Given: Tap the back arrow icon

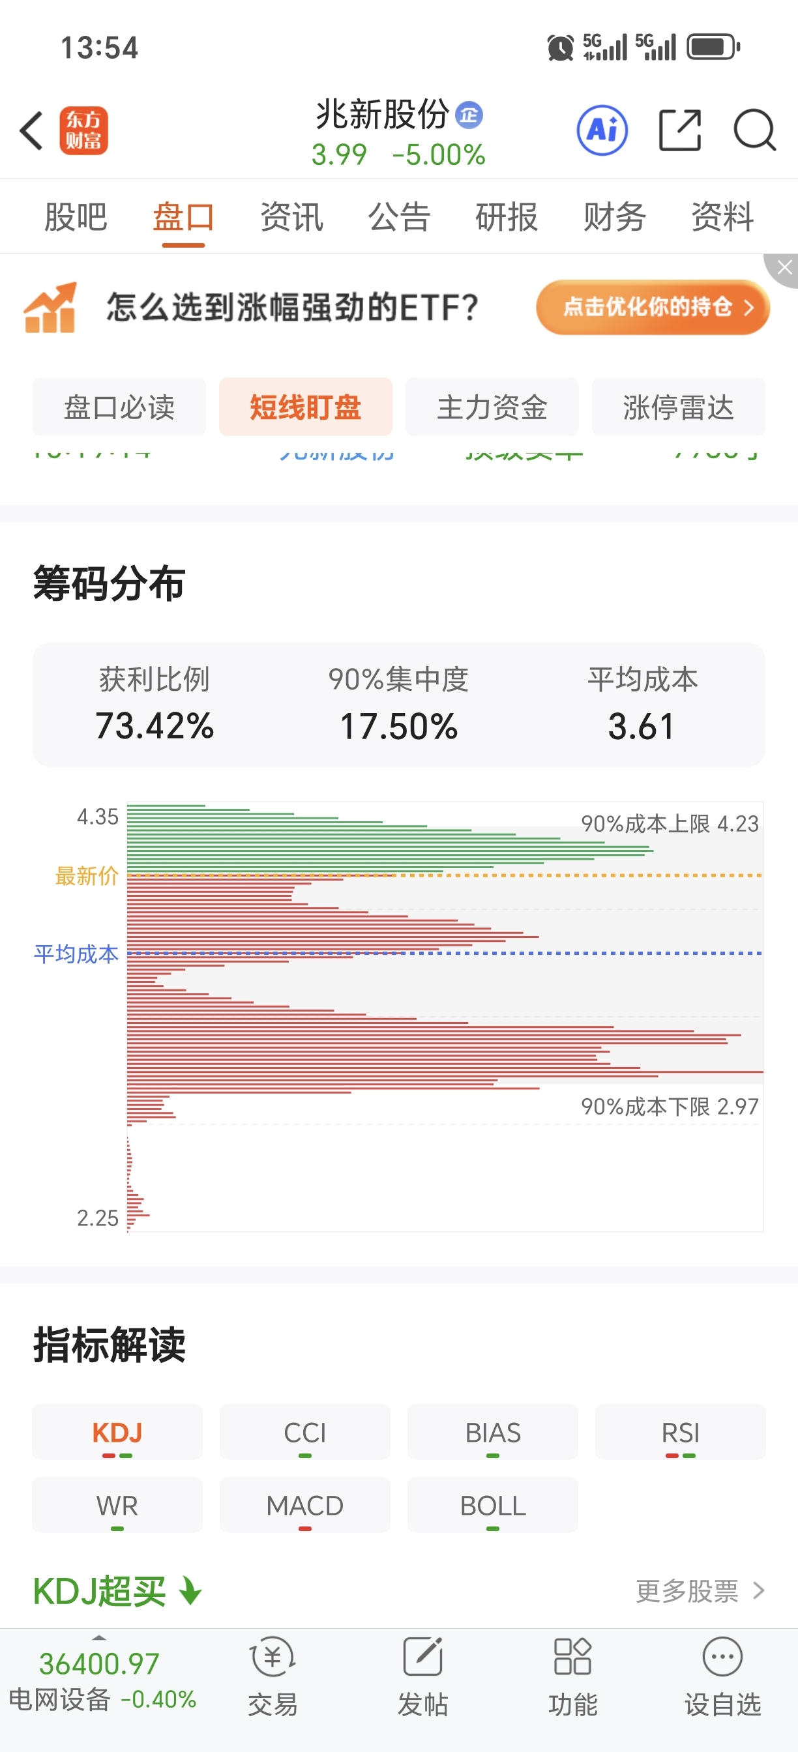Looking at the screenshot, I should pyautogui.click(x=32, y=130).
